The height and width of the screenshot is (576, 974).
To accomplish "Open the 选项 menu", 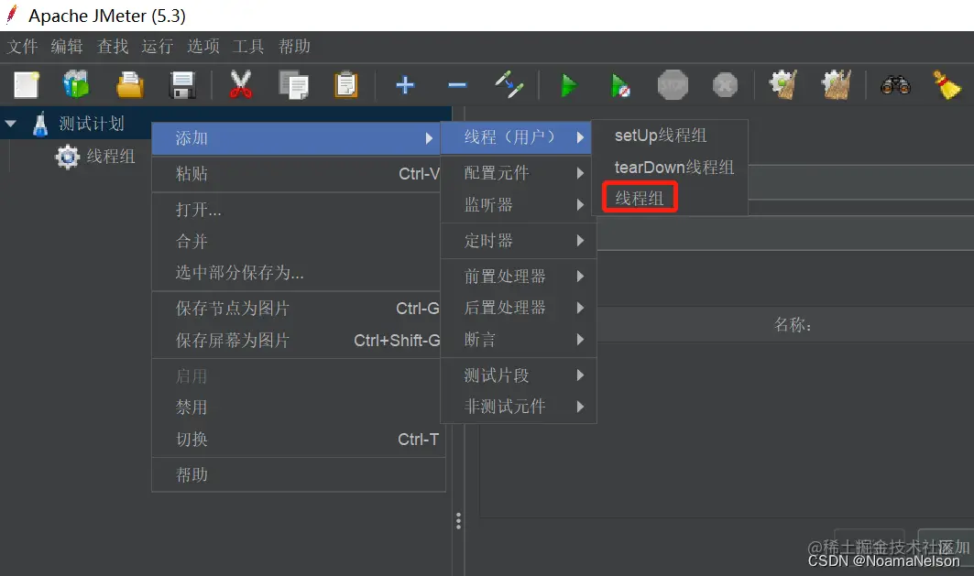I will (202, 46).
